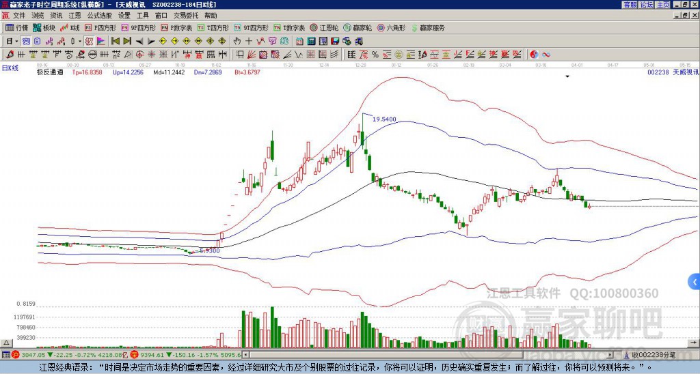The image size is (700, 374).
Task: Click the gold 金 circle icon
Action: tap(399, 55)
